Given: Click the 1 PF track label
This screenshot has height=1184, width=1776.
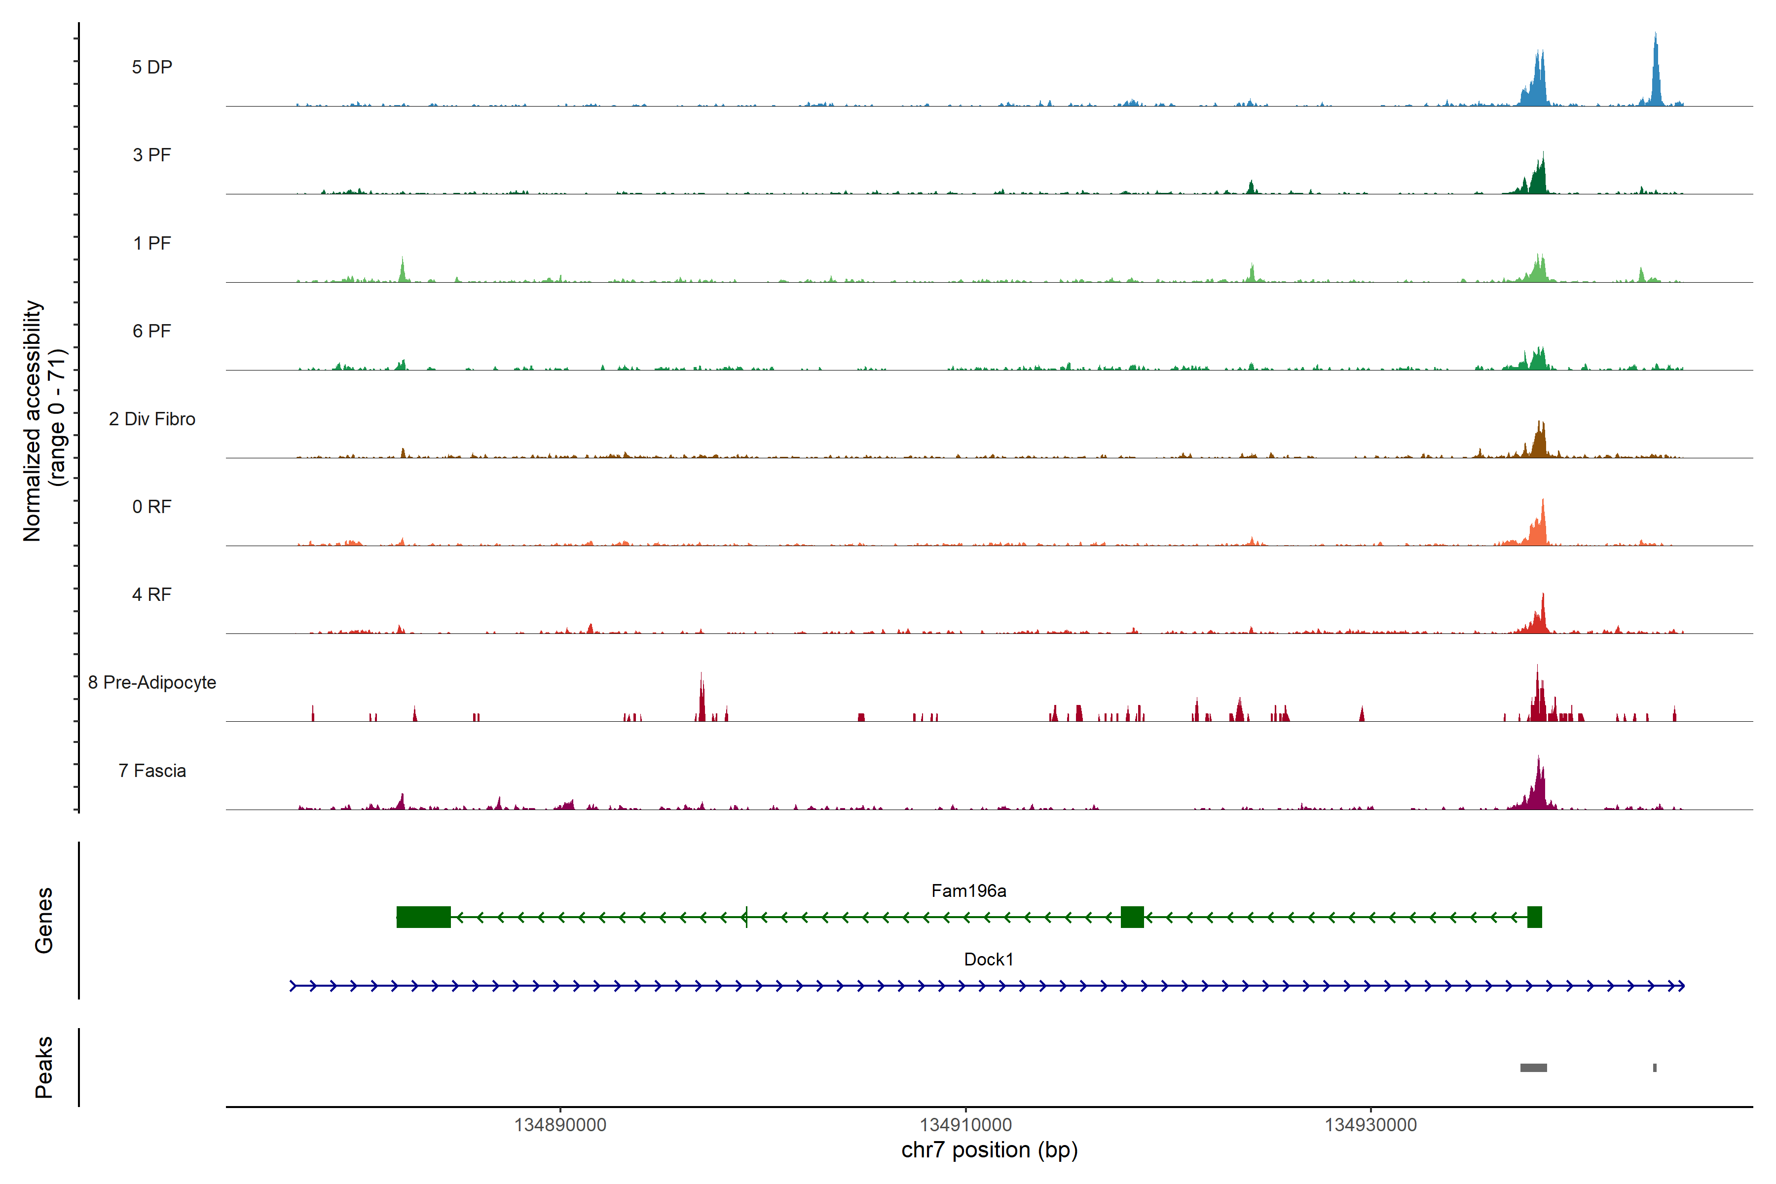Looking at the screenshot, I should (152, 243).
